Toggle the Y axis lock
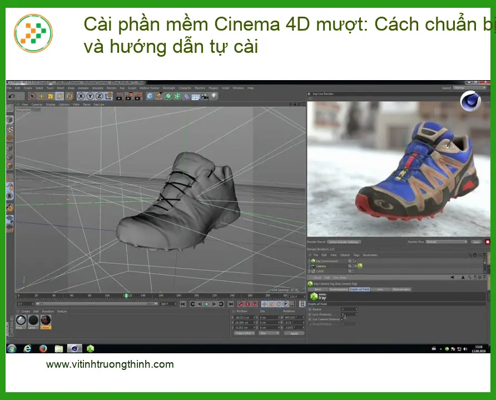The width and height of the screenshot is (496, 400). (90, 96)
